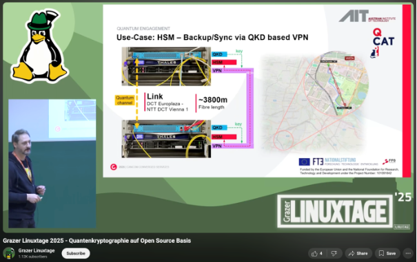This screenshot has height=262, width=417.
Task: Click the Tux penguin mascot logo
Action: coord(39,45)
